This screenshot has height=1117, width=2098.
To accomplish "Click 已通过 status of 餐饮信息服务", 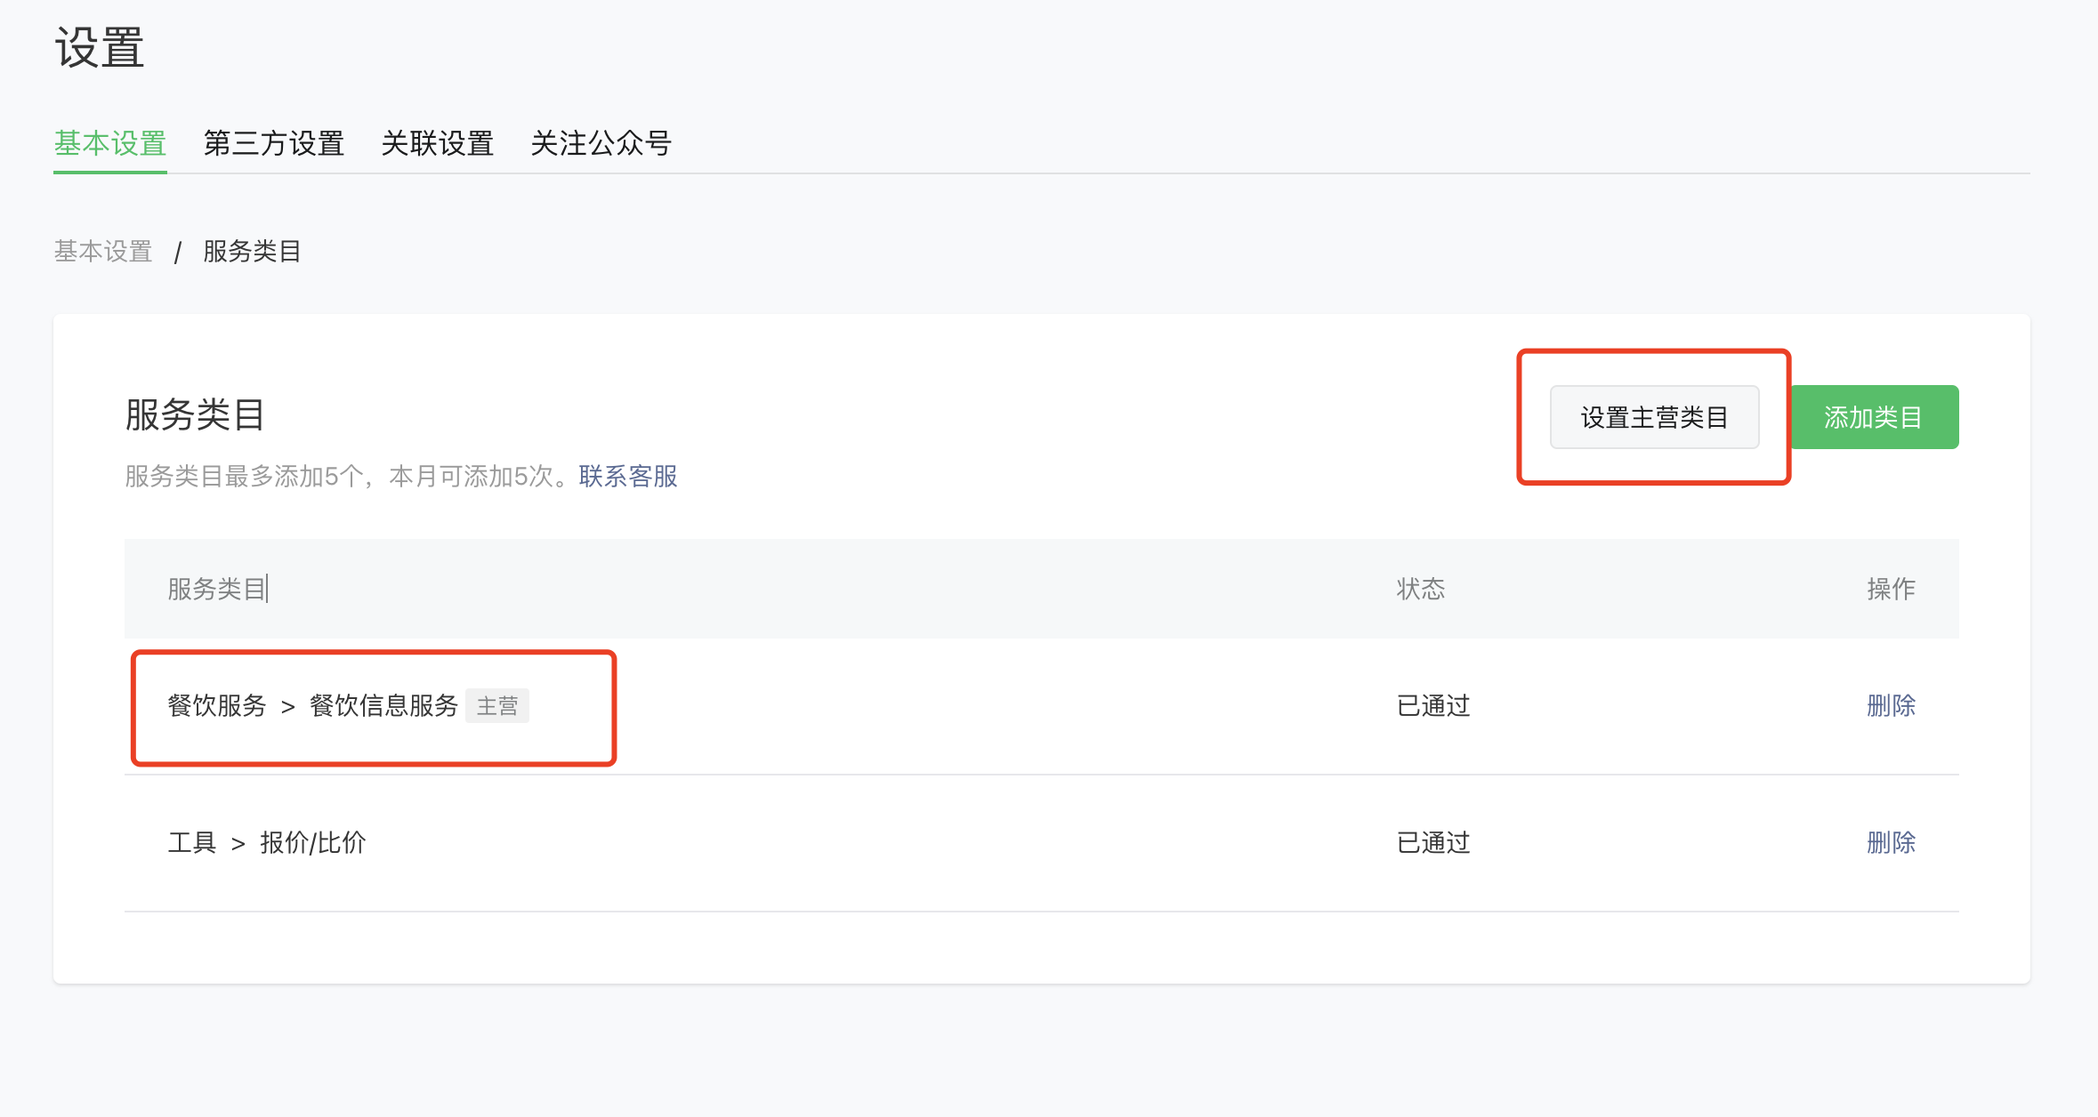I will pos(1433,706).
